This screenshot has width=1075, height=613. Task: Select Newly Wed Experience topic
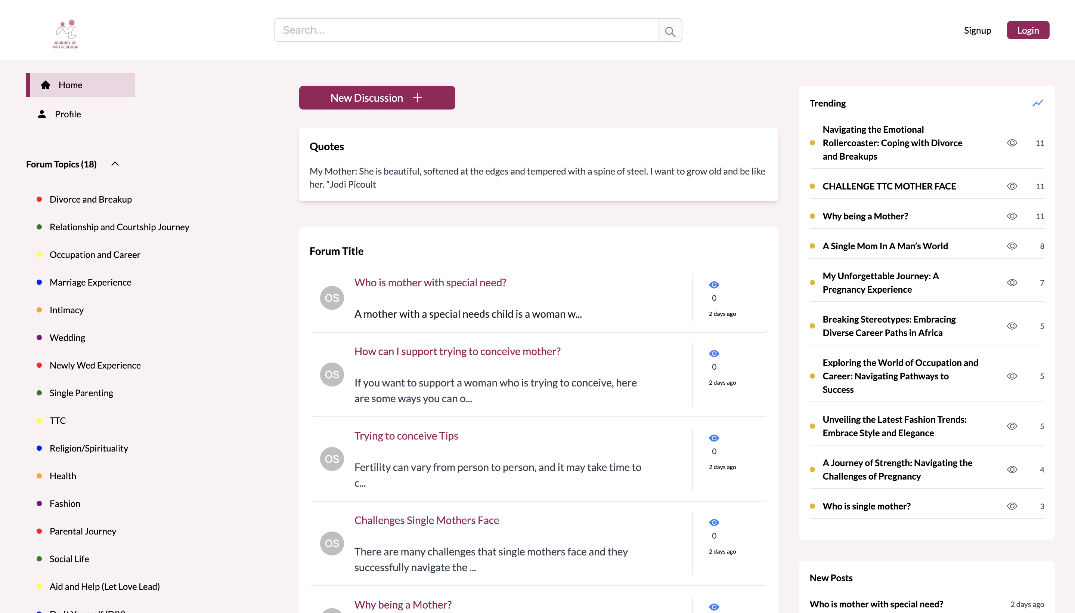pos(95,365)
